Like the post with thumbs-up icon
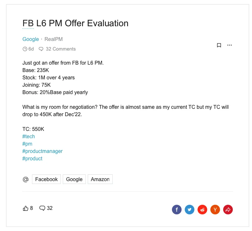 (x=26, y=208)
